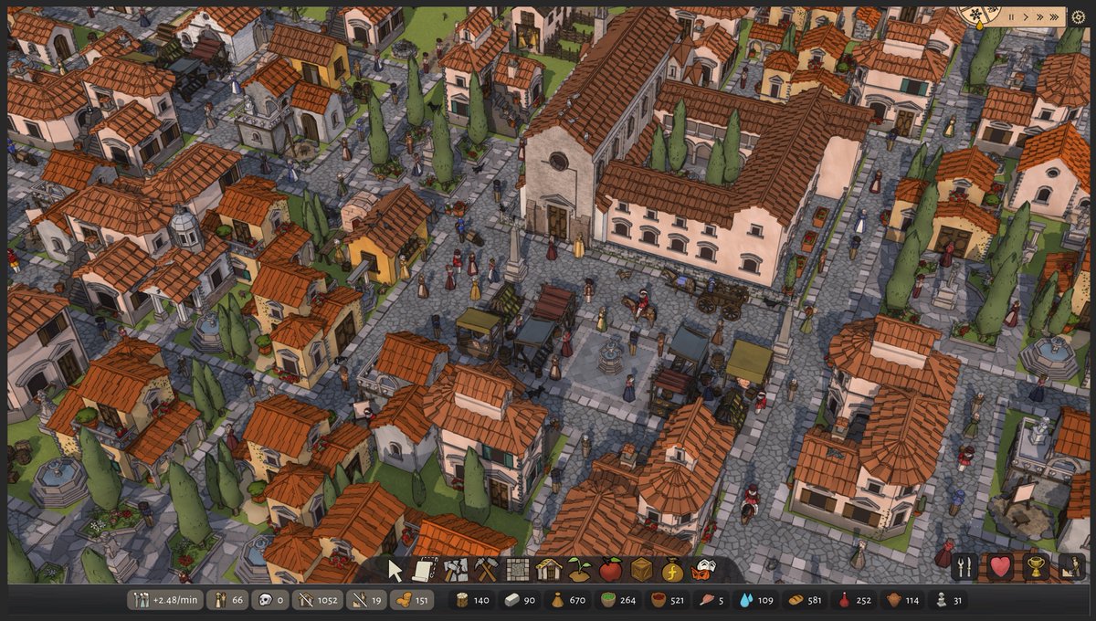The width and height of the screenshot is (1096, 621).
Task: Click the +2.48/min population growth stat
Action: pos(165,600)
